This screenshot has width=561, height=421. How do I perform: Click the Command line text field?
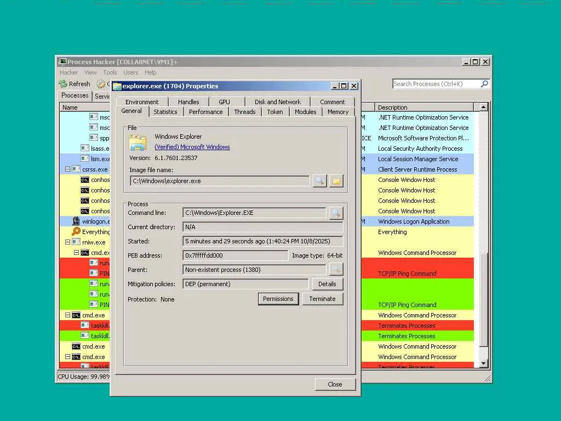coord(254,213)
